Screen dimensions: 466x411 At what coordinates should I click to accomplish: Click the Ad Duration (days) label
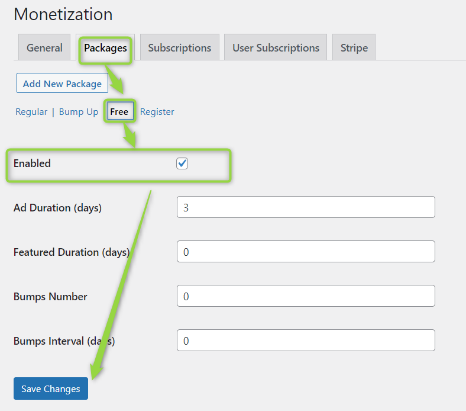click(57, 208)
